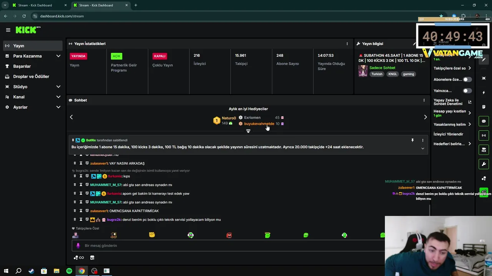Screen dimensions: 492x276
Task: Click the pencil edit icon in right toolbar
Action: 484,60
